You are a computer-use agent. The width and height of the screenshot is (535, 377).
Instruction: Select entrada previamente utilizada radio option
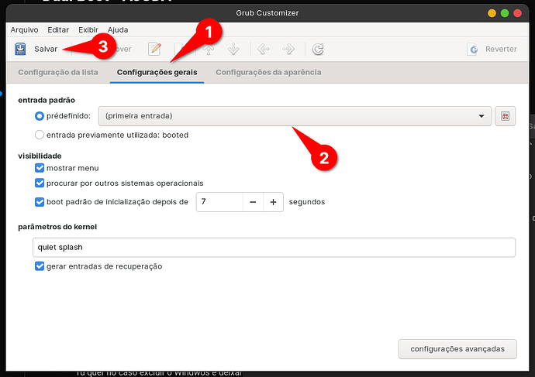40,135
